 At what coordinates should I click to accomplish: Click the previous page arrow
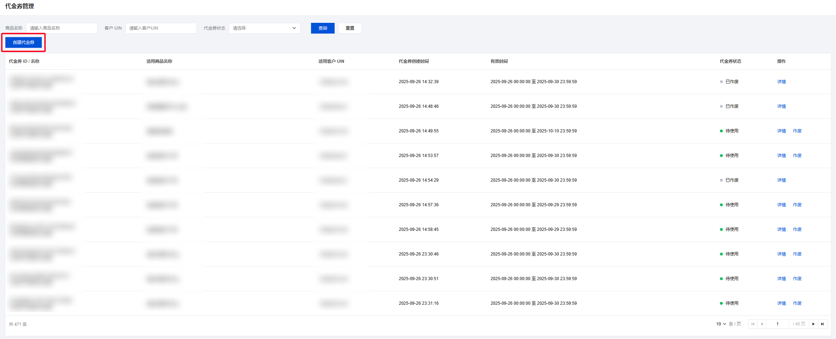click(762, 324)
